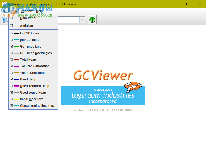Enable Full GC Lines display
Viewport: 206px width, 147px height.
click(33, 33)
